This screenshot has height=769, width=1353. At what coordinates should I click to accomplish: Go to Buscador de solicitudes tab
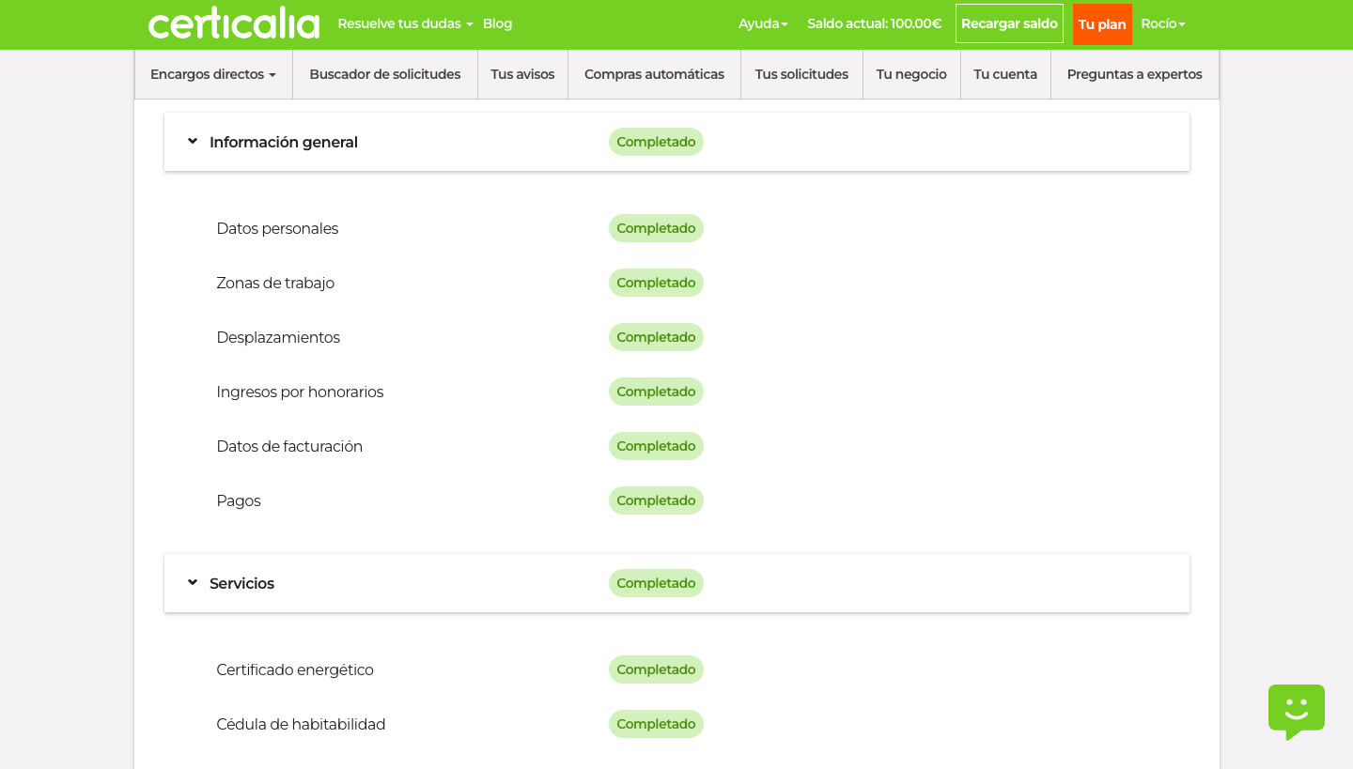click(x=385, y=74)
